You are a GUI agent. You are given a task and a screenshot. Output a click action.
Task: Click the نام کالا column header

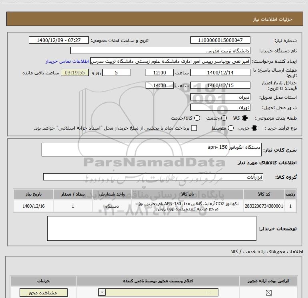coord(187,194)
